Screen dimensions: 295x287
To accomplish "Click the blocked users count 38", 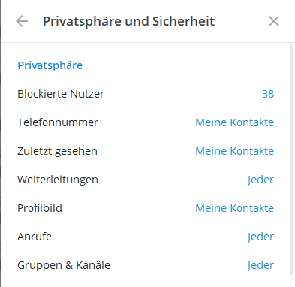I will [x=268, y=94].
